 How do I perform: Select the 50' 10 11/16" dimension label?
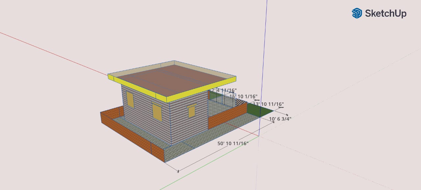(233, 143)
